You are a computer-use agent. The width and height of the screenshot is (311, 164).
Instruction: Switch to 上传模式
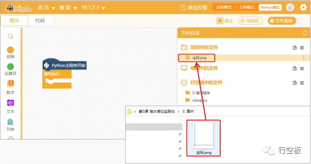(247, 7)
